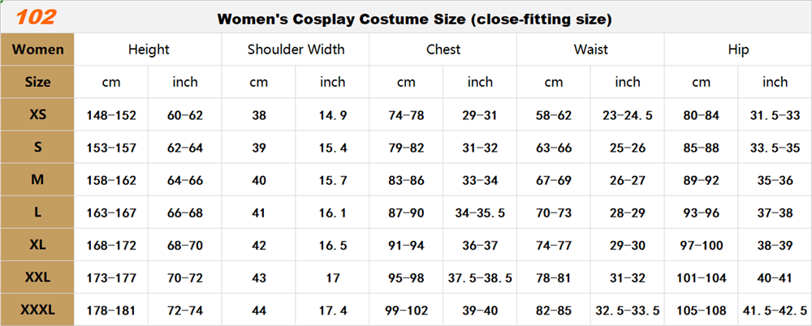
Task: Click the 99-102 chest cm cell
Action: (406, 310)
